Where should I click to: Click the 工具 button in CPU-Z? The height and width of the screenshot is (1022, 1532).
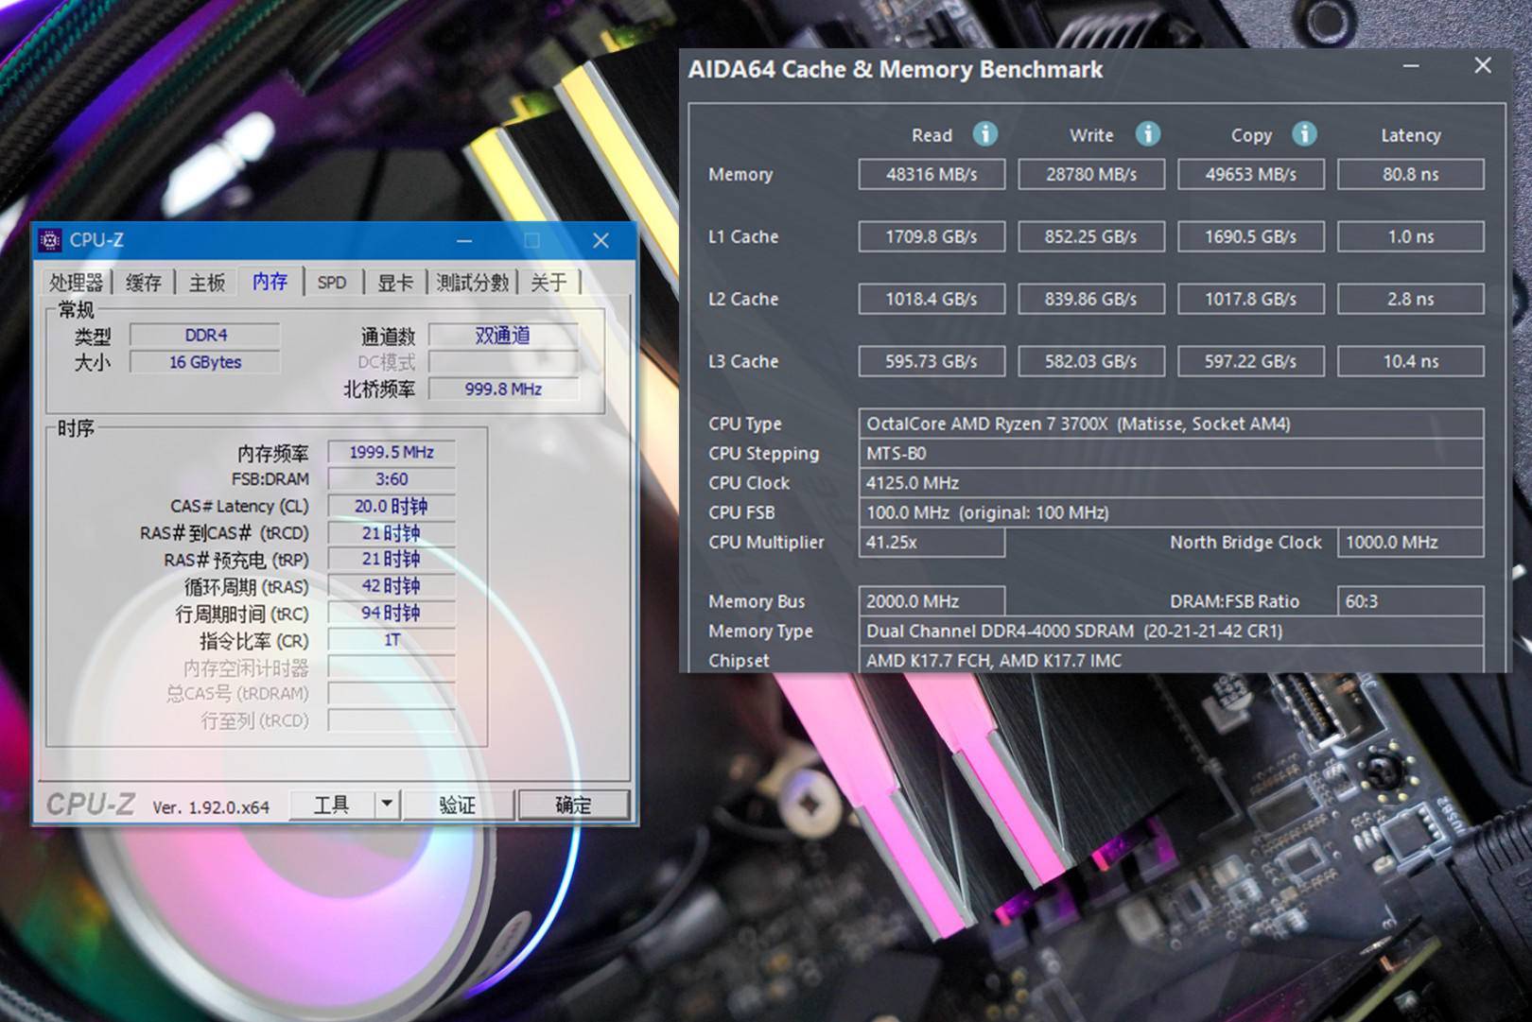coord(331,805)
